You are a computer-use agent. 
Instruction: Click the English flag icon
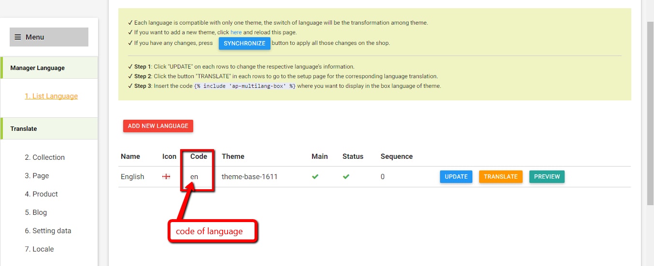pyautogui.click(x=166, y=177)
